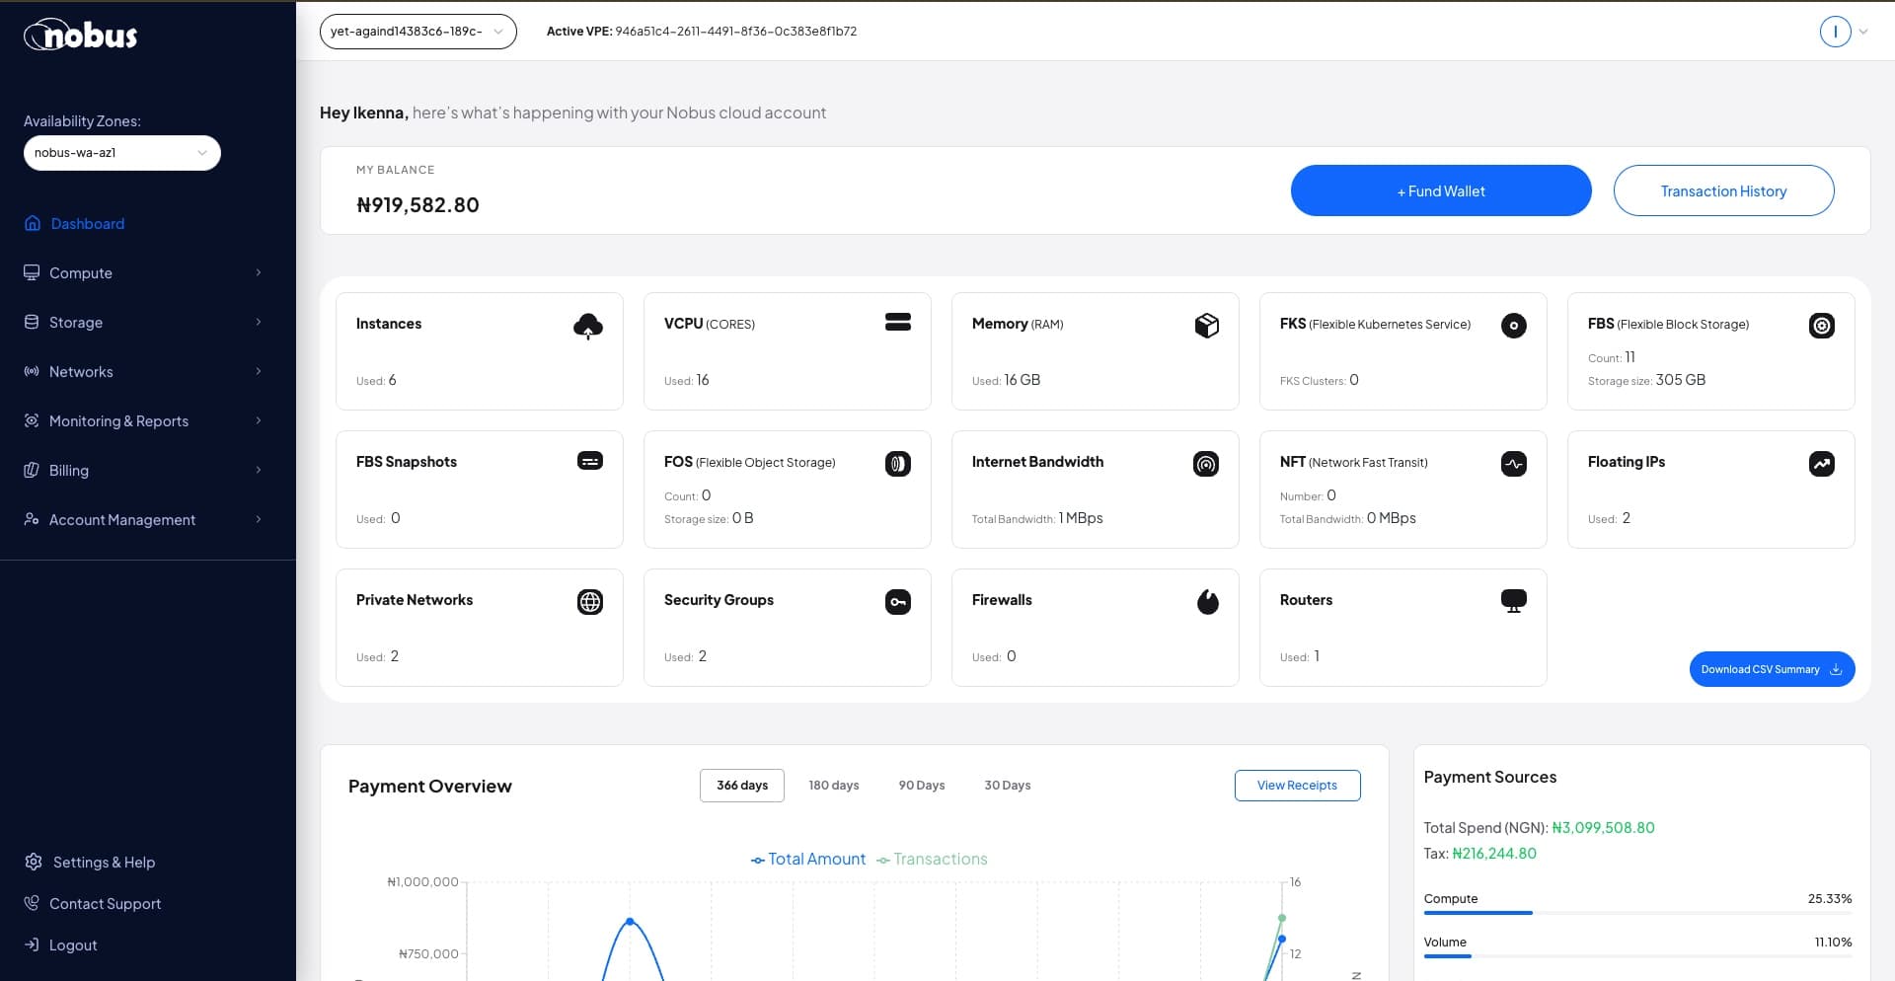Click the Instances cloud upload icon

pyautogui.click(x=588, y=326)
